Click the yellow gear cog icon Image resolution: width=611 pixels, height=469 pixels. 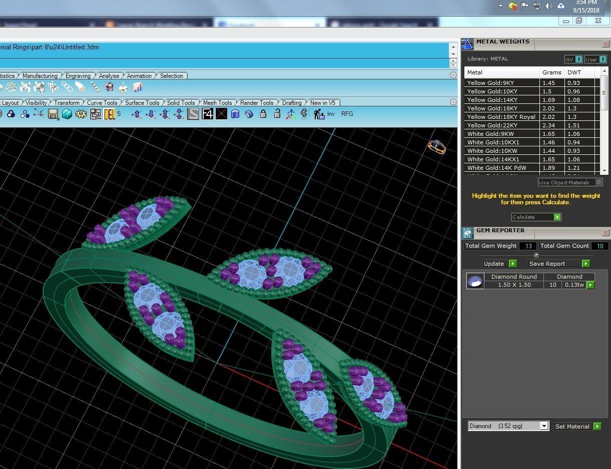(81, 114)
